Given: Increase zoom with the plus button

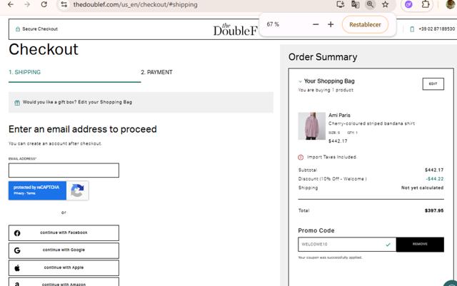Looking at the screenshot, I should click(x=331, y=24).
